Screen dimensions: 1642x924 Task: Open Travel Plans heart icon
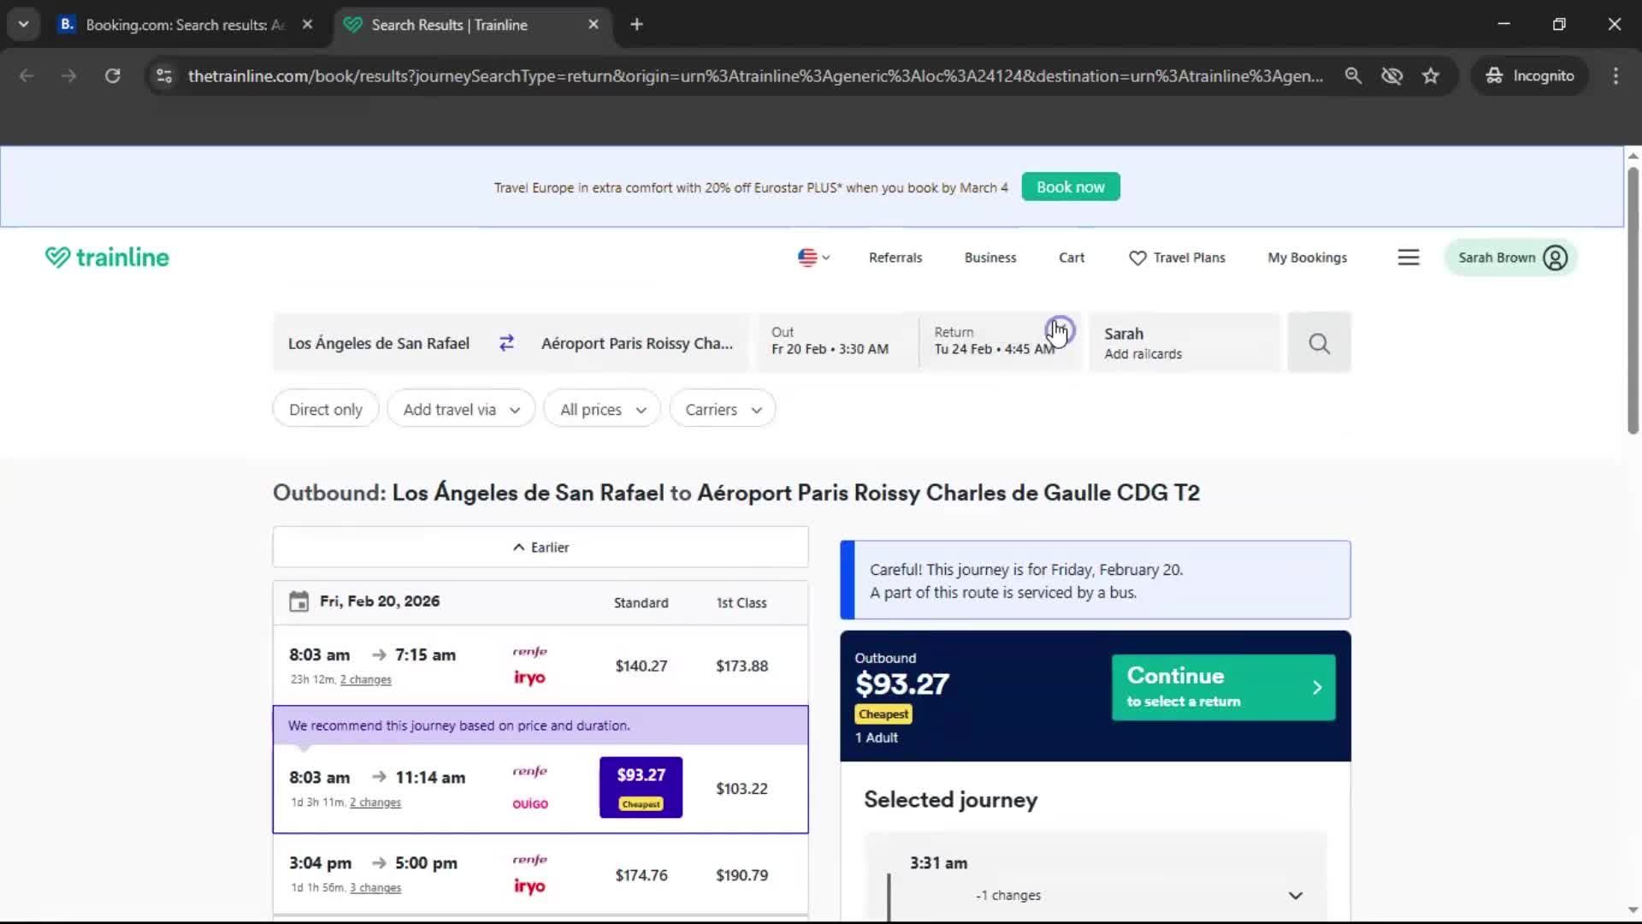coord(1137,258)
